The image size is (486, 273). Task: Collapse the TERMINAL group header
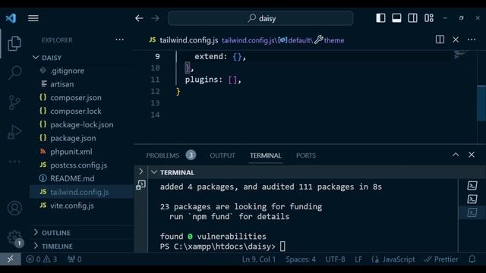click(x=316, y=172)
